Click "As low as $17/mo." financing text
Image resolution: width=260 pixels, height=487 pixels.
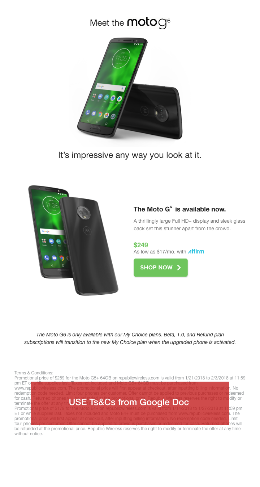[155, 252]
